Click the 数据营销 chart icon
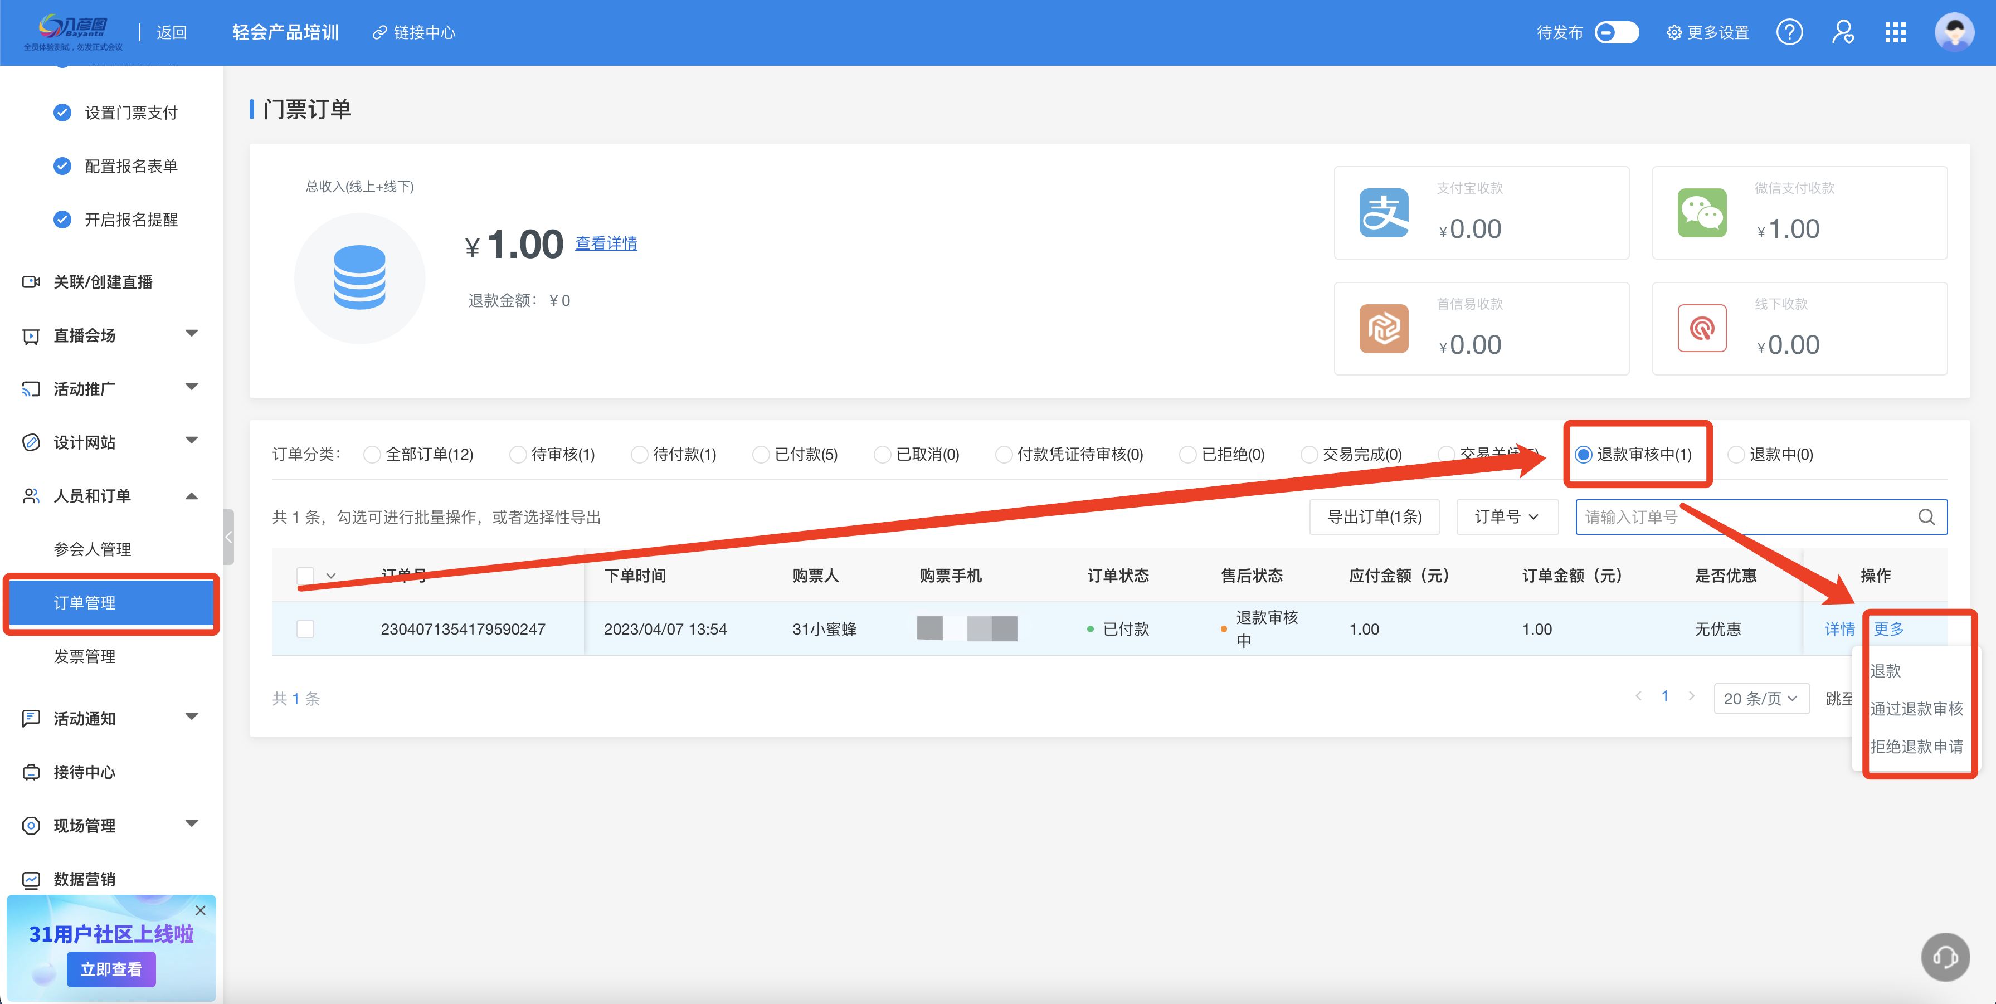The image size is (1996, 1004). (31, 879)
